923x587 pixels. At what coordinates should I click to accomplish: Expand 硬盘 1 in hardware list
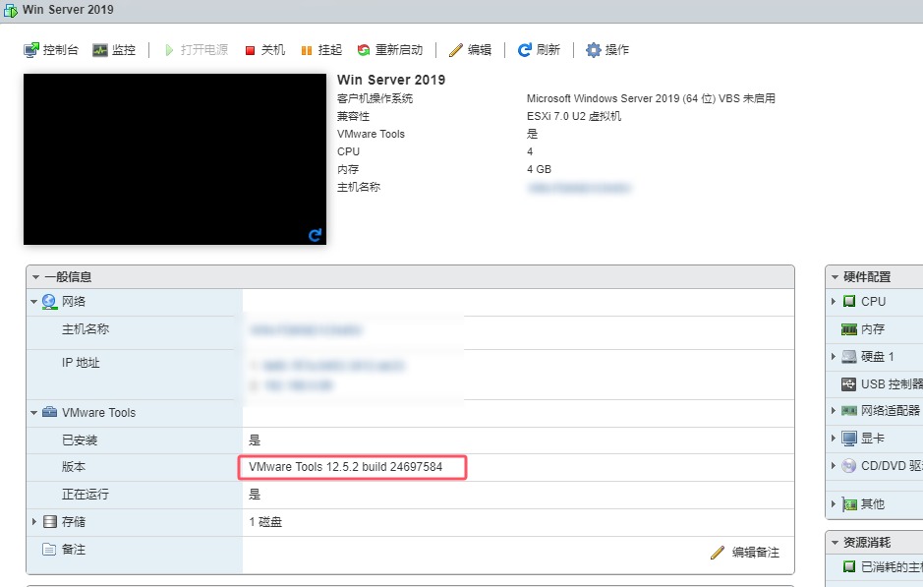pyautogui.click(x=835, y=357)
